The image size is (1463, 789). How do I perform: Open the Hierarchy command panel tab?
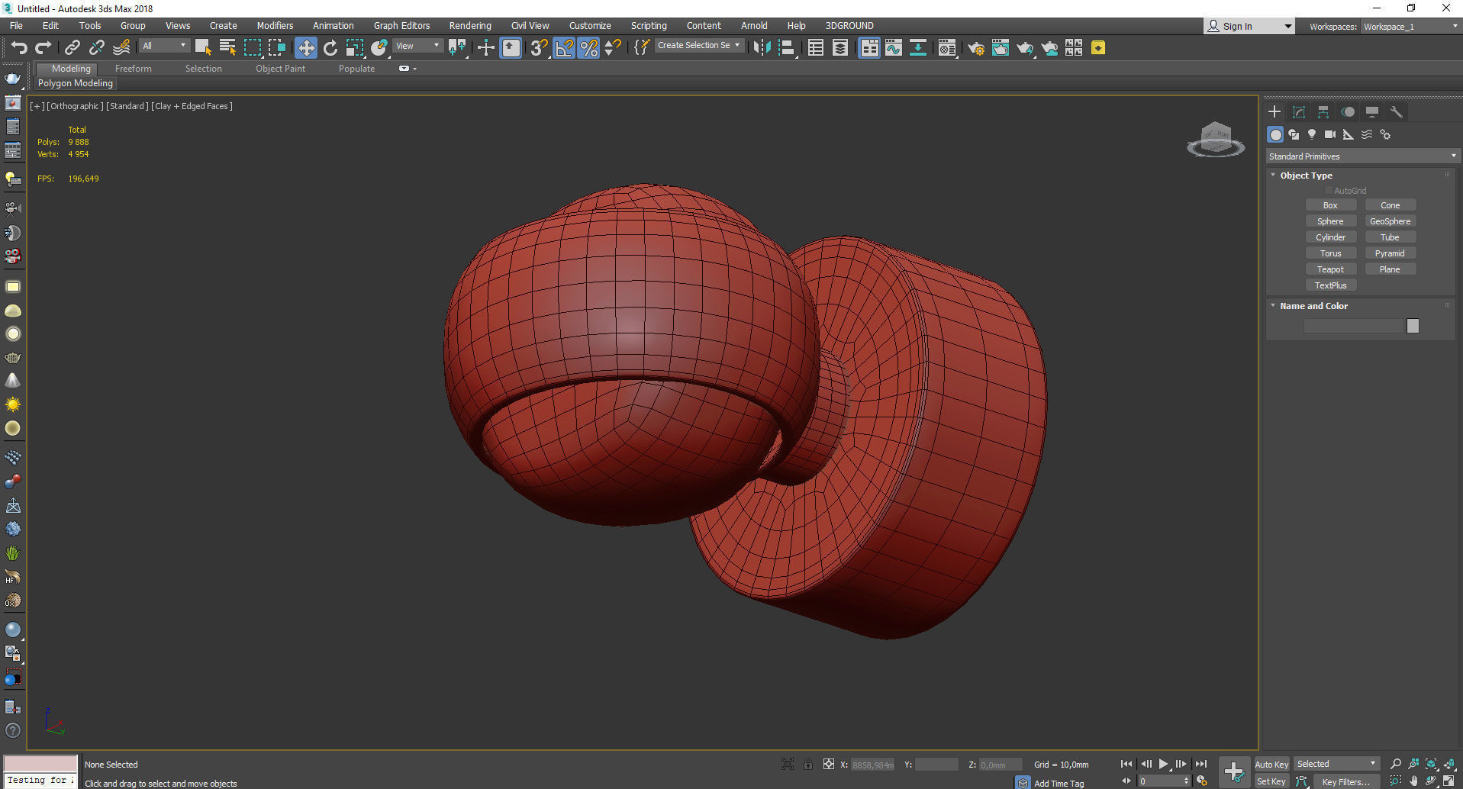(x=1323, y=112)
